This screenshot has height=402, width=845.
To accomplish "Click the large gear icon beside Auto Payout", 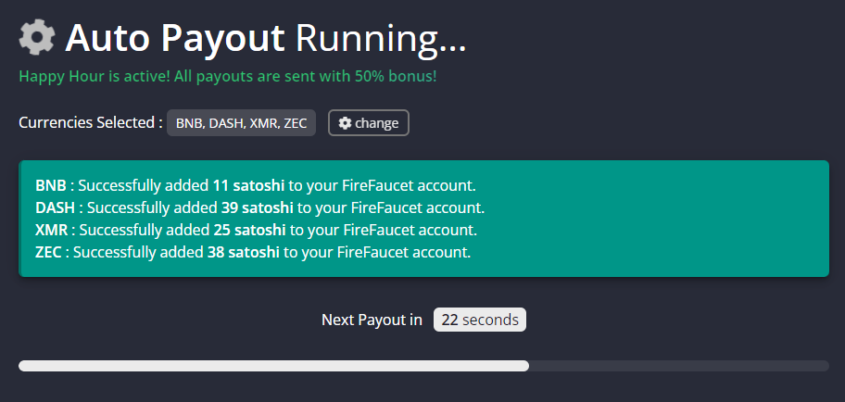I will [x=37, y=37].
